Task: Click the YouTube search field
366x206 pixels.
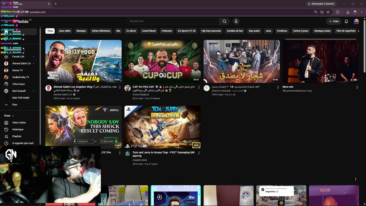Action: click(x=173, y=21)
